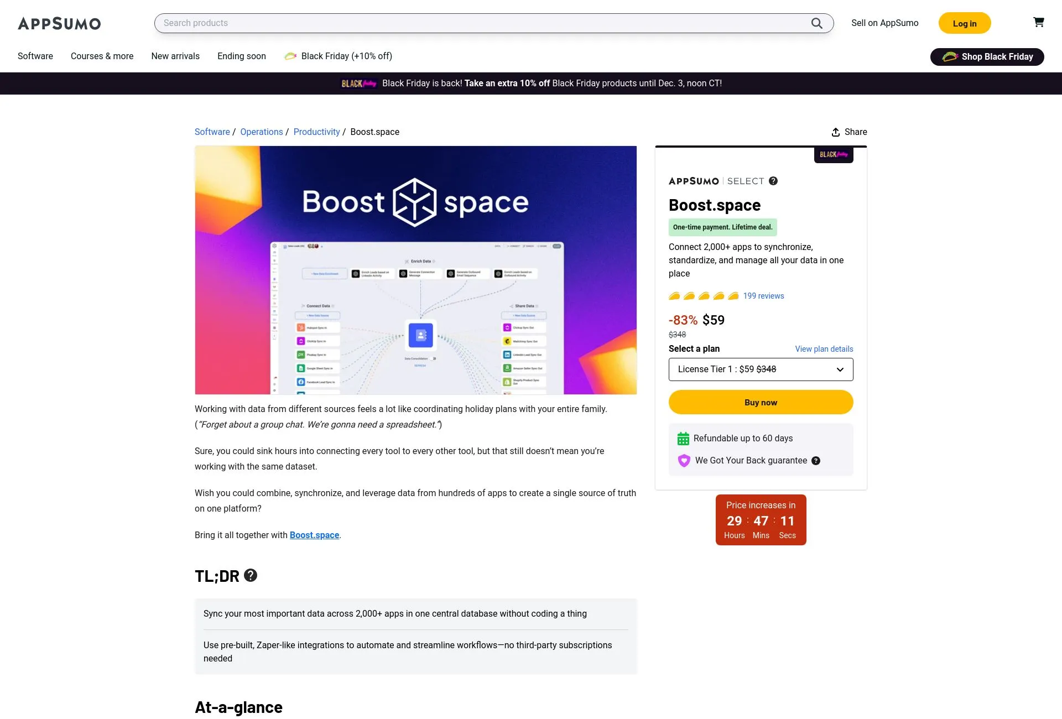Open the License Tier 1 plan dropdown
Image resolution: width=1062 pixels, height=719 pixels.
coord(761,369)
